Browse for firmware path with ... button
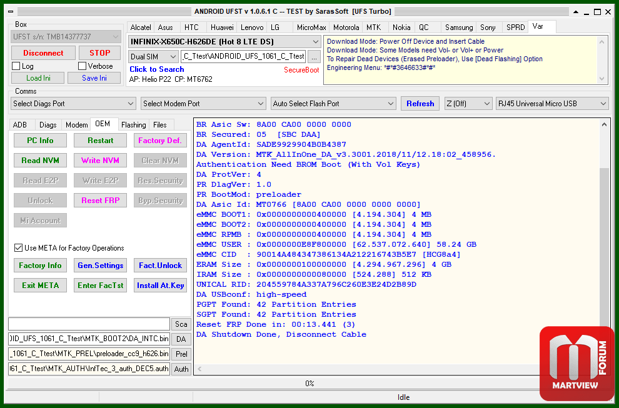619x408 pixels. (x=314, y=57)
